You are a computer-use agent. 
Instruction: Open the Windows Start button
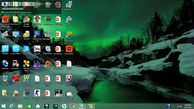[x=3, y=106]
